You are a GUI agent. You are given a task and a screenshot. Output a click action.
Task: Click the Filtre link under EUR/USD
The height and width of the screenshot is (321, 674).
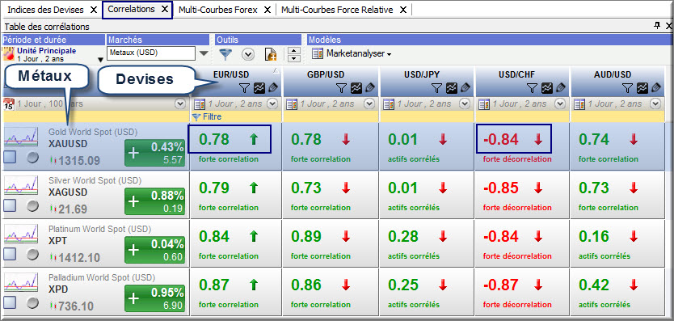211,117
